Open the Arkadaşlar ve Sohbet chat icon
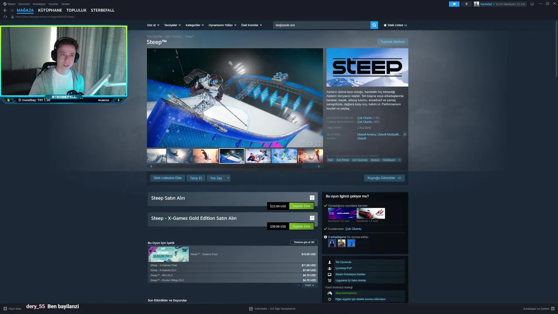 tap(553, 309)
